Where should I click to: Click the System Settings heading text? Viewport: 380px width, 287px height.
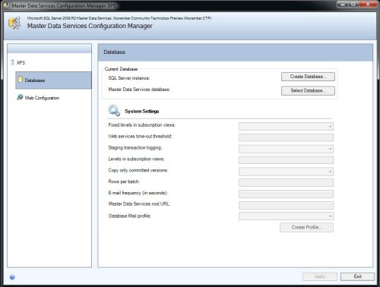142,112
